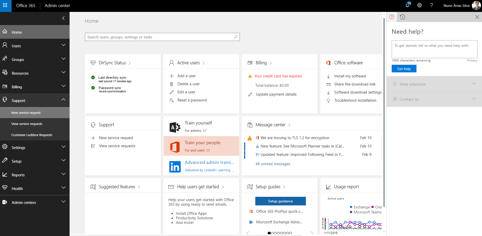Viewport: 482px width, 236px height.
Task: Click the credit card expired warning icon
Action: (x=250, y=76)
